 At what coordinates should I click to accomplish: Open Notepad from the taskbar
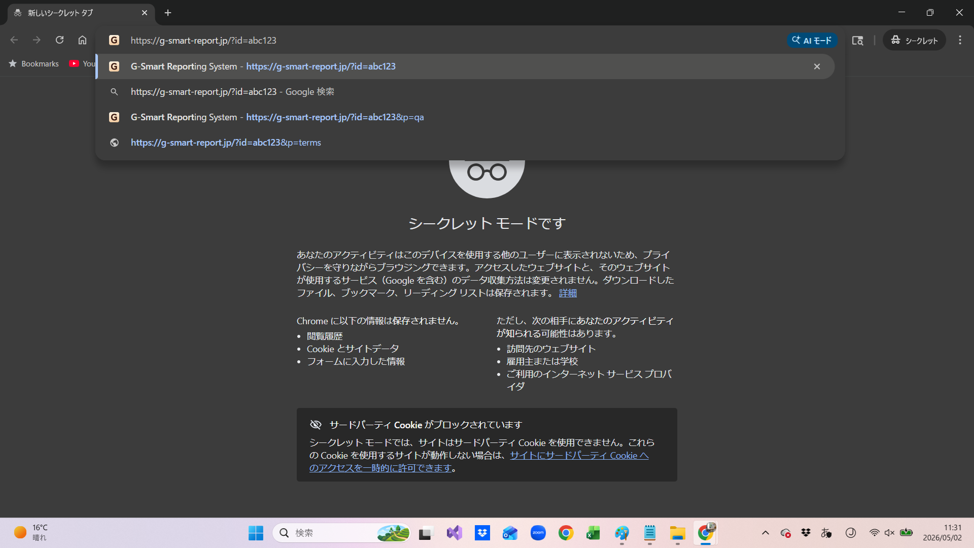(650, 533)
